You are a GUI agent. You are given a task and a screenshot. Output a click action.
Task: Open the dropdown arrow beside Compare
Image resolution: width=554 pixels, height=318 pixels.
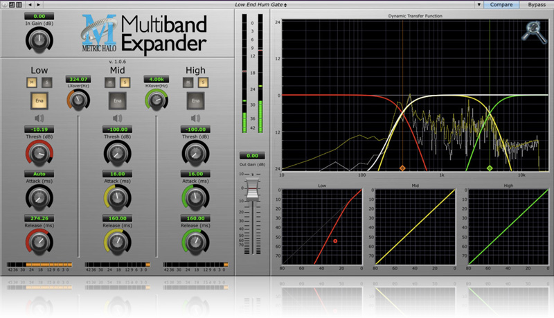pyautogui.click(x=480, y=5)
